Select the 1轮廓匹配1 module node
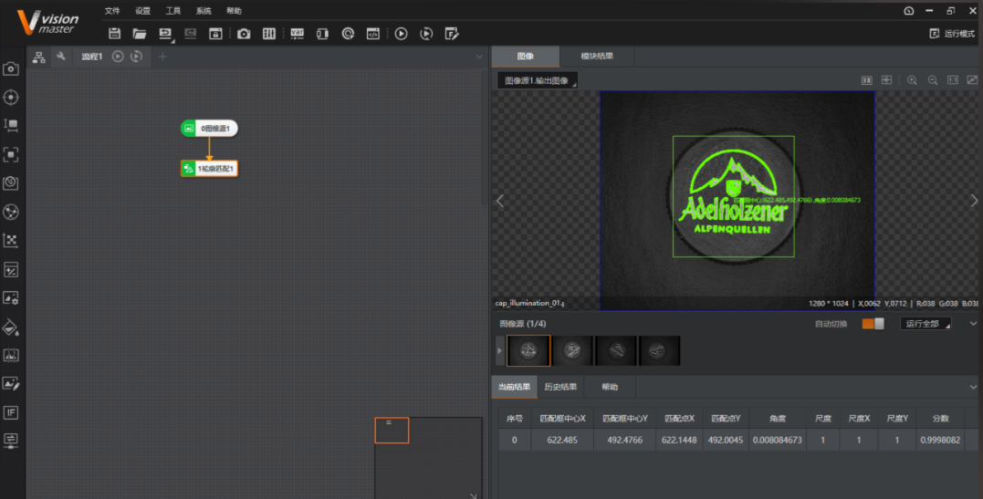Image resolution: width=983 pixels, height=499 pixels. [x=209, y=169]
